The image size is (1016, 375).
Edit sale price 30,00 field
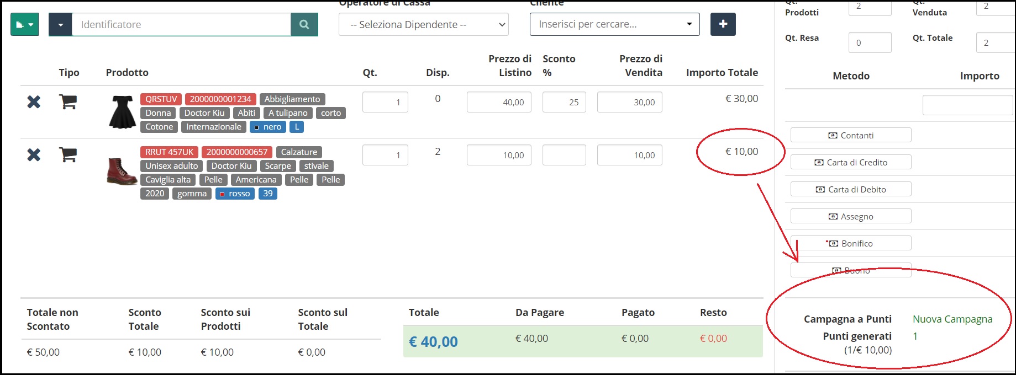coord(630,102)
